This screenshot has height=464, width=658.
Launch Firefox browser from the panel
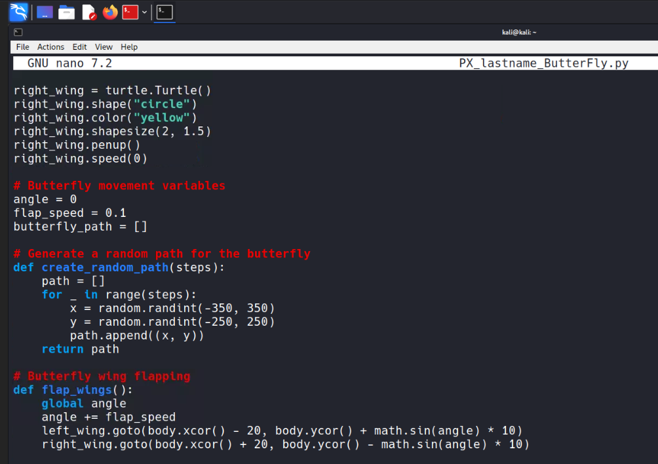[110, 12]
